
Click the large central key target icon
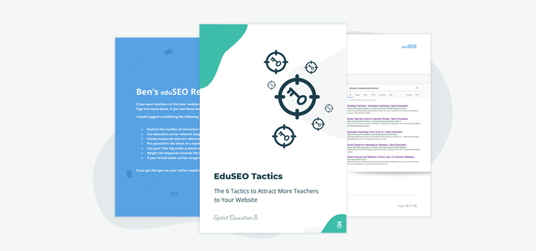[x=297, y=96]
